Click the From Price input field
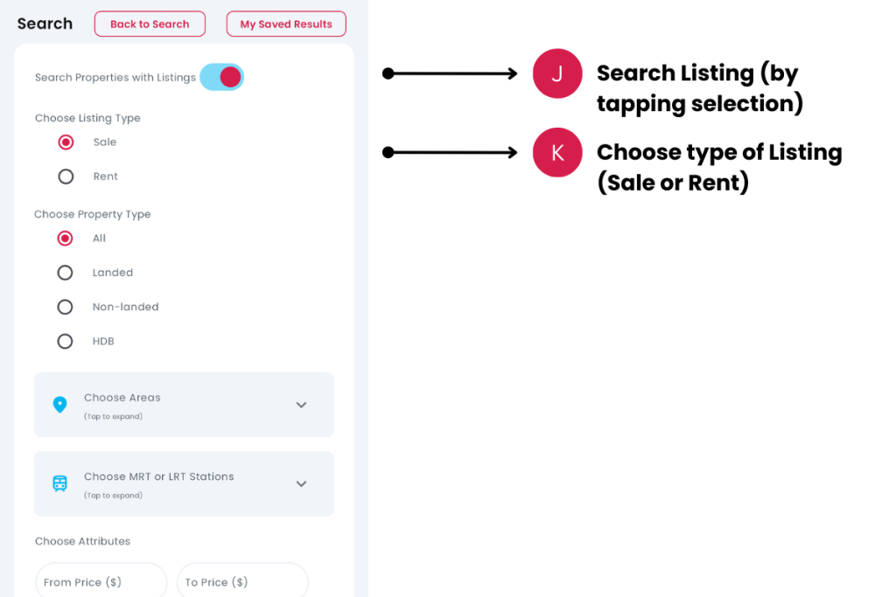This screenshot has height=597, width=896. click(100, 581)
